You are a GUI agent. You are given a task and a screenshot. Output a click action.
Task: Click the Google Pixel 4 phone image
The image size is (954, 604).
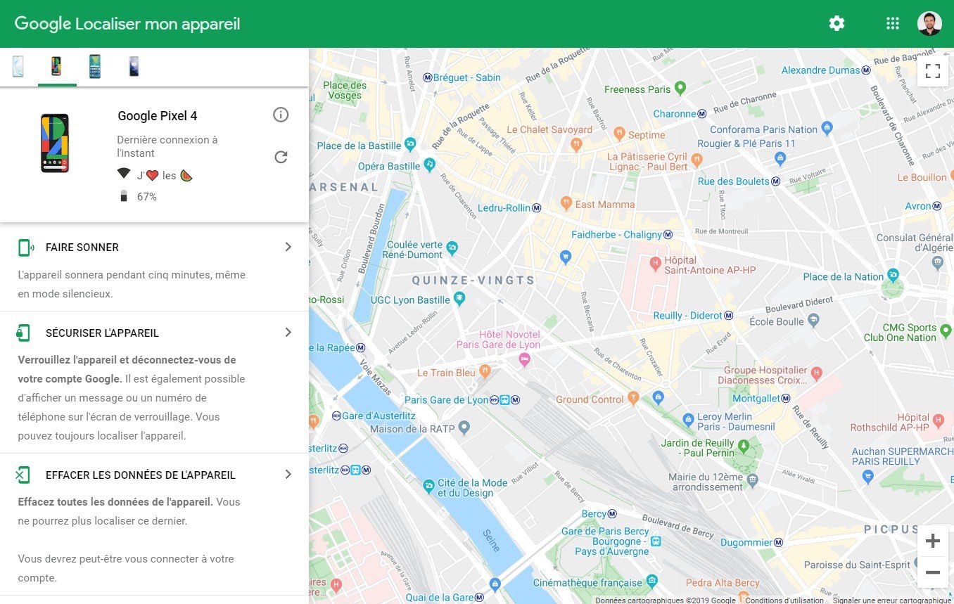click(55, 143)
